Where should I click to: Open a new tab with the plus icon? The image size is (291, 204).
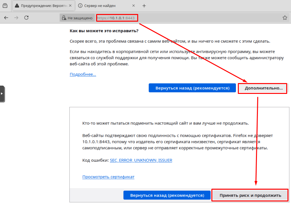[144, 6]
